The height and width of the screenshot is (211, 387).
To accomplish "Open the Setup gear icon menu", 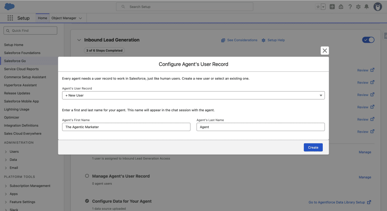I will pos(358,7).
